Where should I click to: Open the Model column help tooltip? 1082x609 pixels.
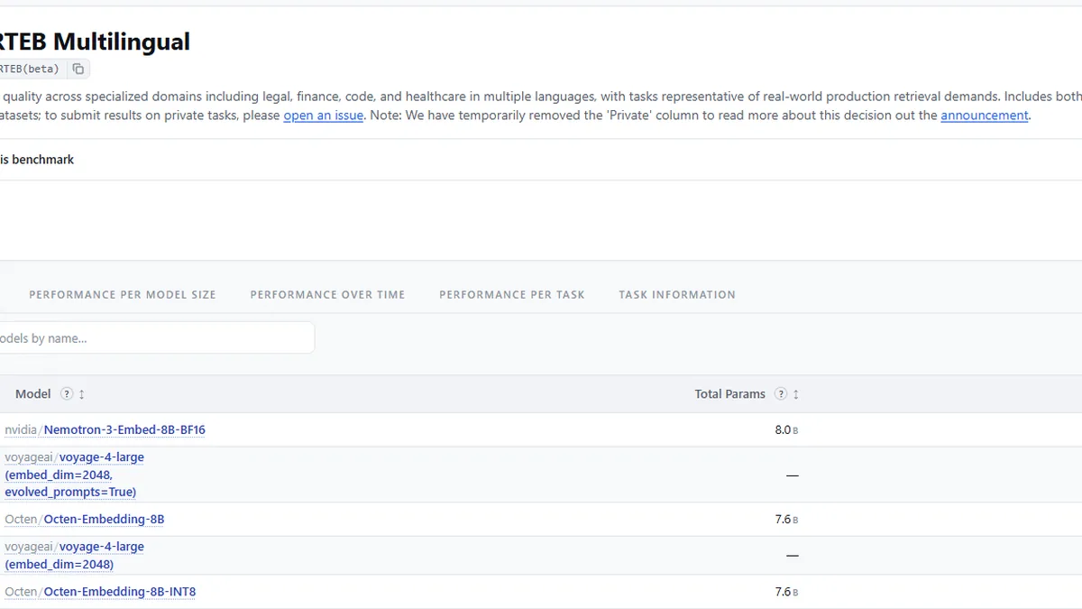(67, 394)
